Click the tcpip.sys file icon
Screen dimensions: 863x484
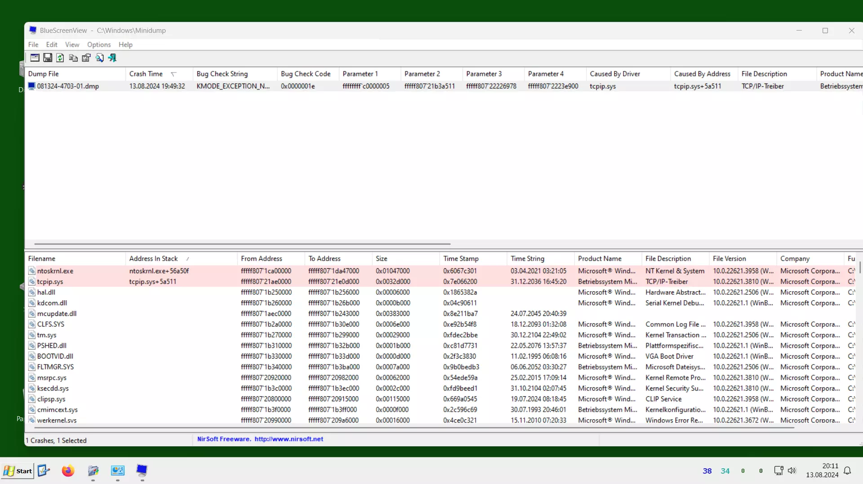31,282
